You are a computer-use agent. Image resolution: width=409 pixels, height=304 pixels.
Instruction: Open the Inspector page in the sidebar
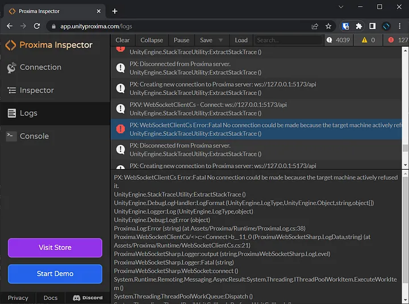click(55, 91)
